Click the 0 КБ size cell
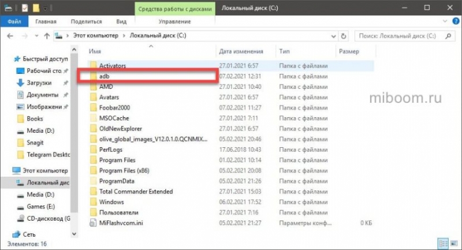Image resolution: width=462 pixels, height=250 pixels. pyautogui.click(x=366, y=223)
